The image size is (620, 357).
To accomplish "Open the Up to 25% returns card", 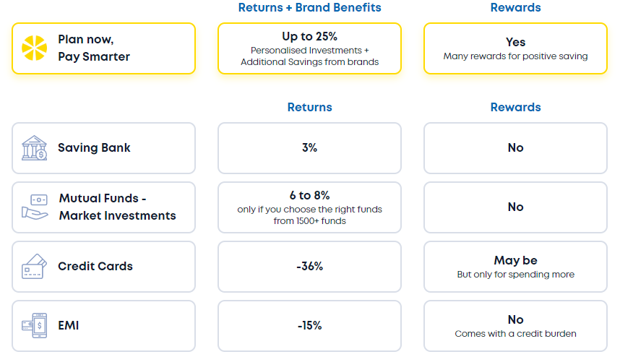I will [x=309, y=48].
